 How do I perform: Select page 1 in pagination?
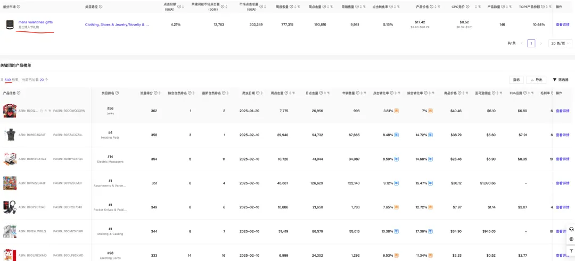531,43
